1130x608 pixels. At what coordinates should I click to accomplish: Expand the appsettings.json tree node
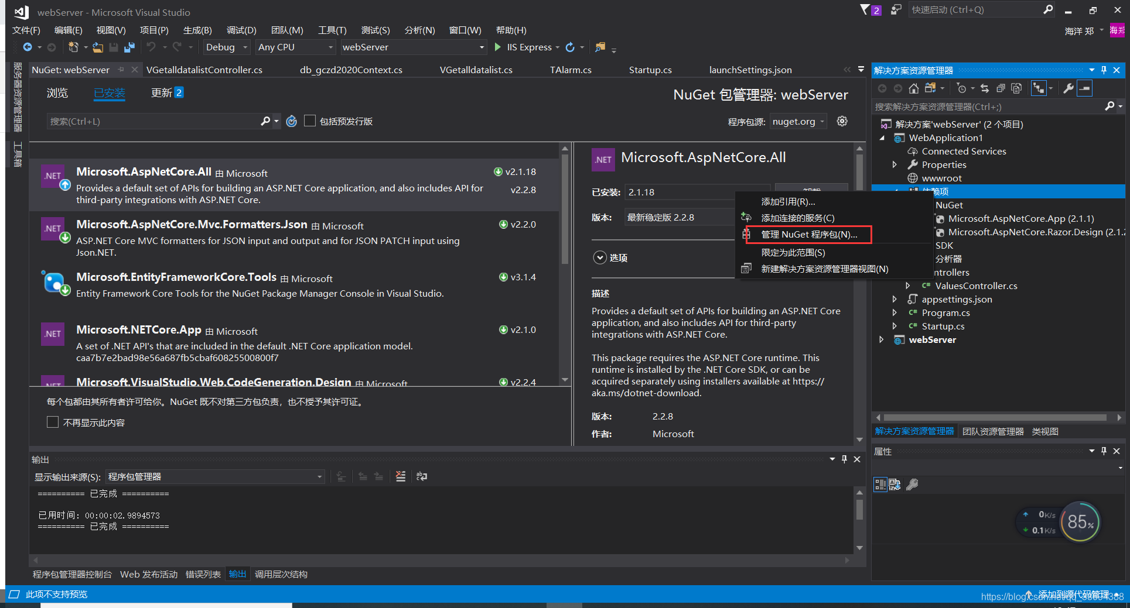(x=895, y=299)
